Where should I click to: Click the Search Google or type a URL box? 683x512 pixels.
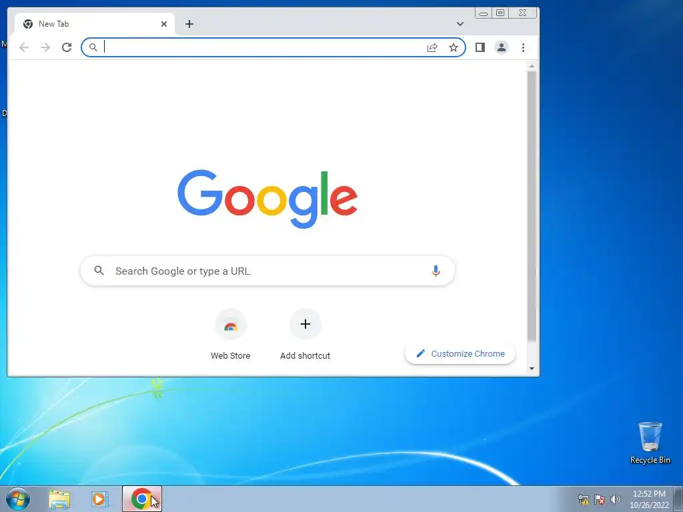click(267, 271)
